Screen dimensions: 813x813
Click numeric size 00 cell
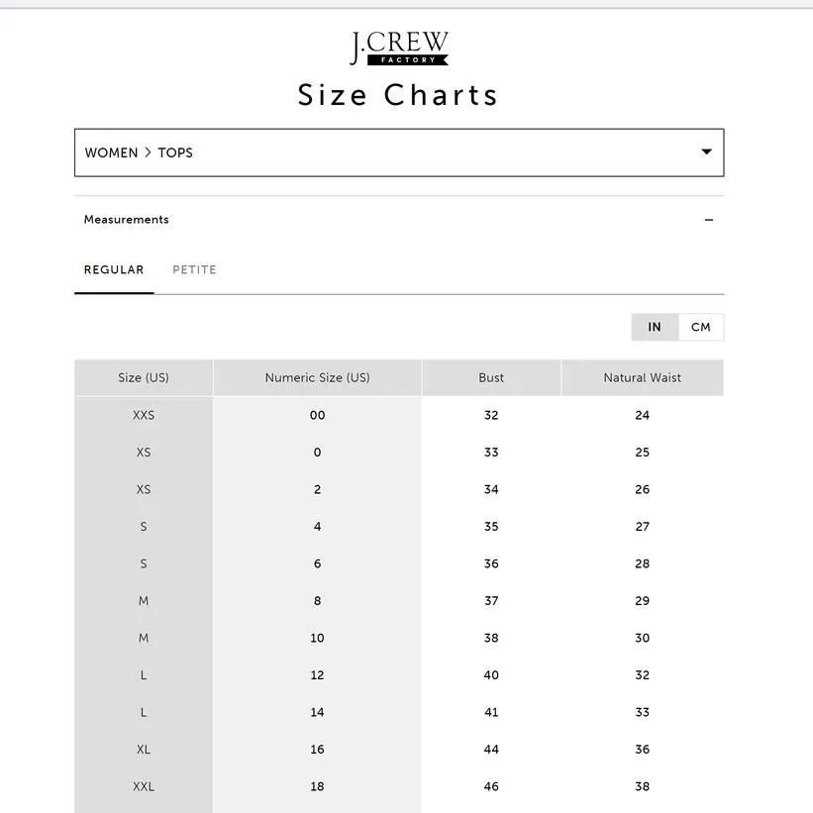point(317,415)
